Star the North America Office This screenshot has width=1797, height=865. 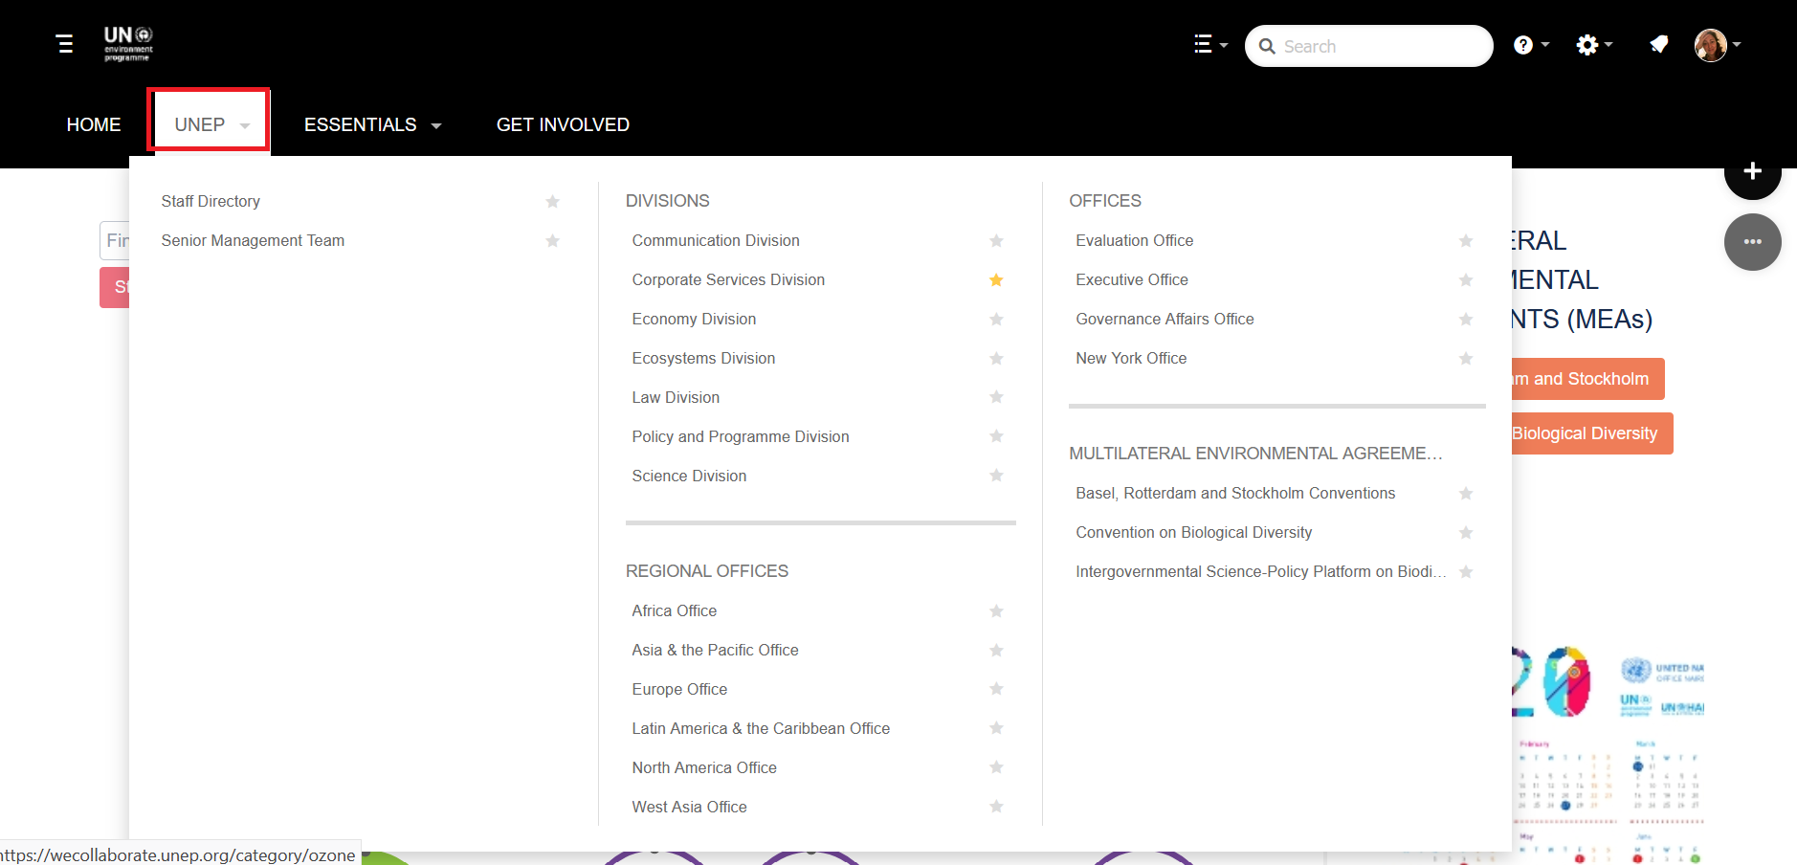[x=996, y=766]
